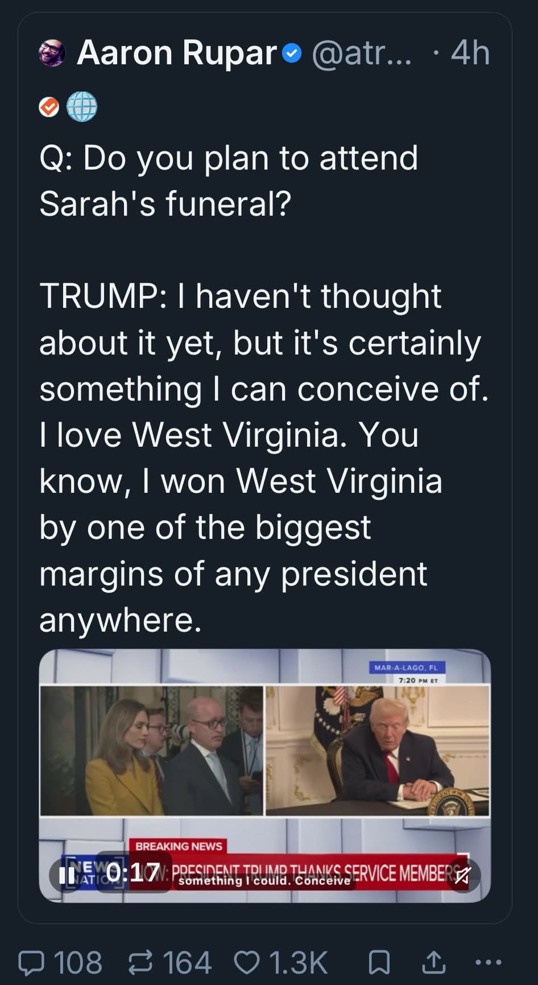Tap the BREAKING NEWS banner in video

(x=179, y=846)
